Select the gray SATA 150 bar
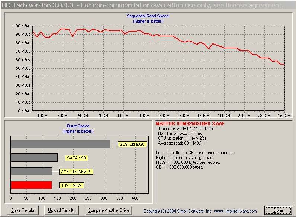The width and height of the screenshot is (296, 217). coord(34,158)
